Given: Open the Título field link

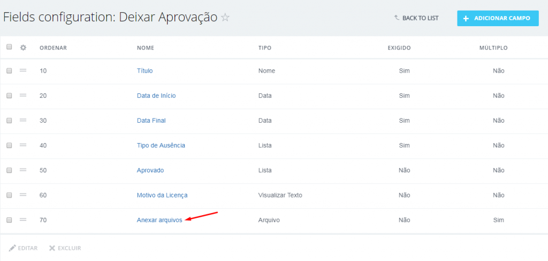Looking at the screenshot, I should coord(144,71).
